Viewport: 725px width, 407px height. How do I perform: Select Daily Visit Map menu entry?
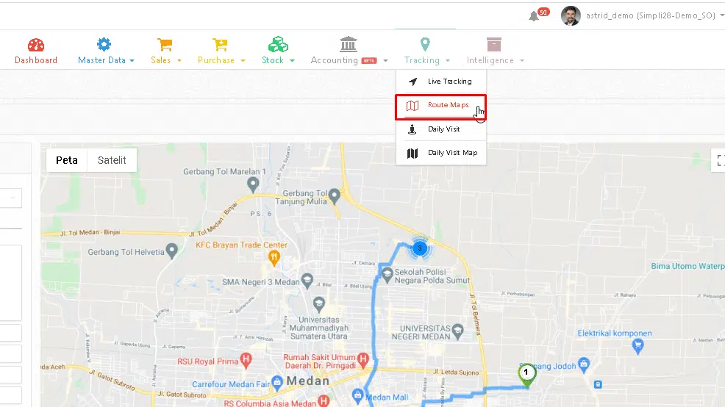click(x=441, y=153)
